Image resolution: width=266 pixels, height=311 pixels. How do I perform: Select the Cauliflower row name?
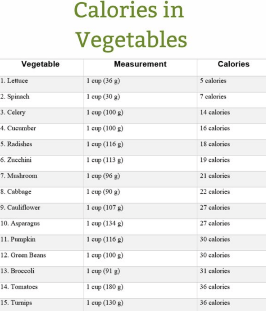click(x=20, y=208)
